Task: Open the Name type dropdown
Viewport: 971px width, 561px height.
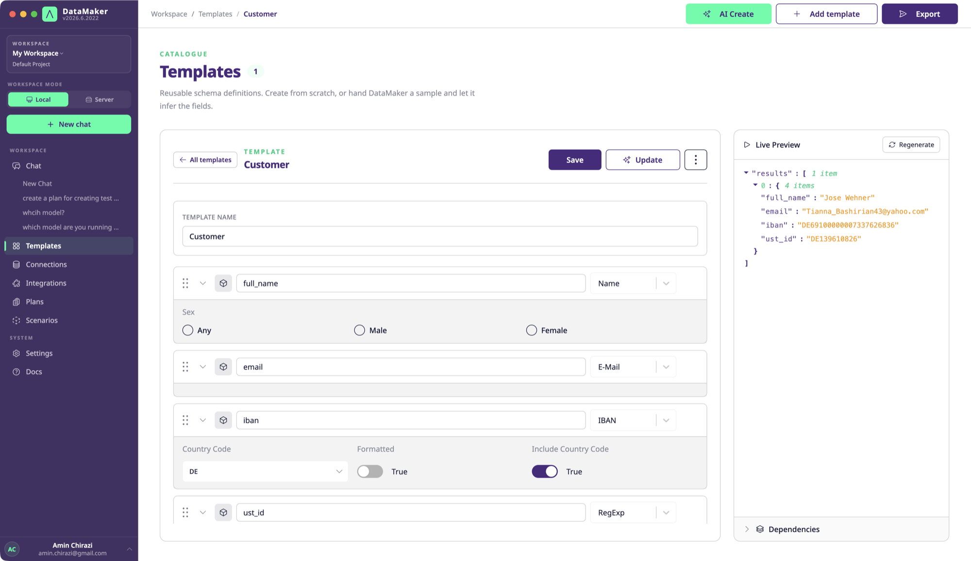Action: click(x=633, y=283)
